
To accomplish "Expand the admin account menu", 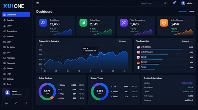I will coord(188,3).
